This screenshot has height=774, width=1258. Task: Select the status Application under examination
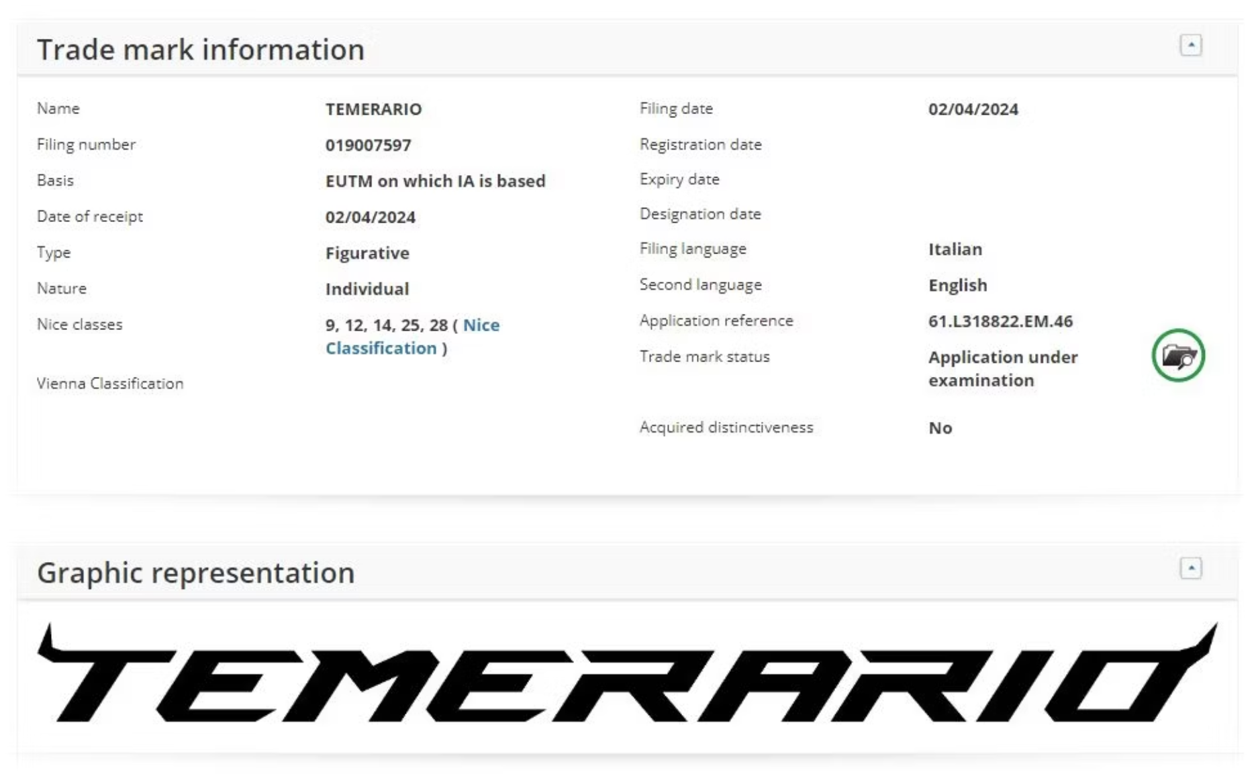pyautogui.click(x=1003, y=369)
